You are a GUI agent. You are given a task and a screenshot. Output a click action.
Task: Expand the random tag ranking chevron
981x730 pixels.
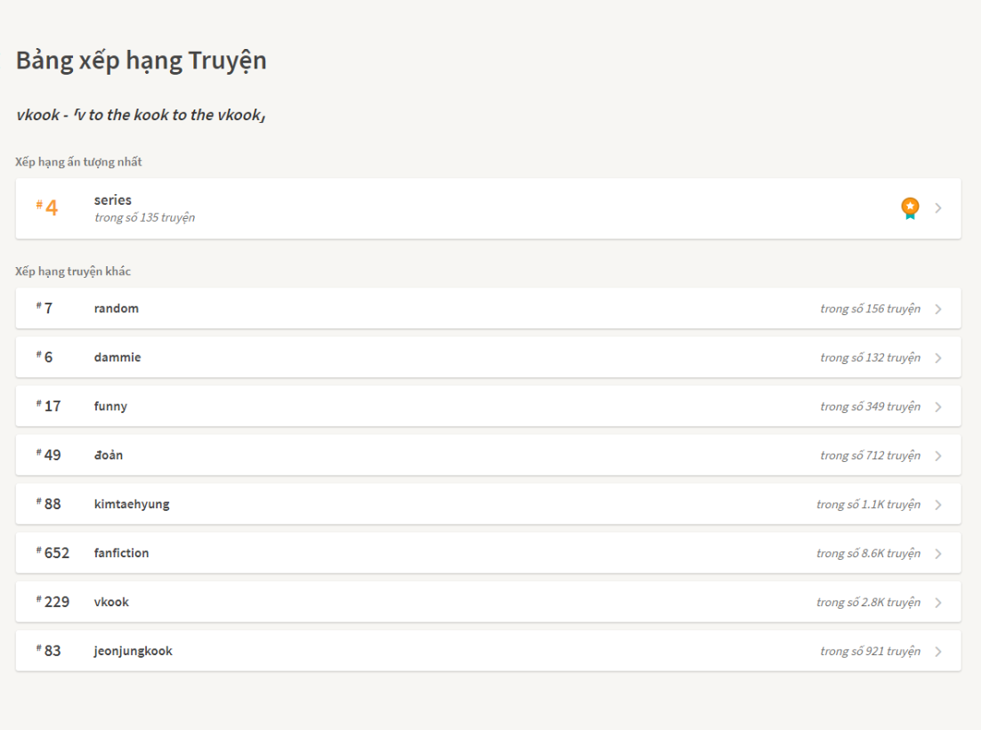pyautogui.click(x=938, y=309)
